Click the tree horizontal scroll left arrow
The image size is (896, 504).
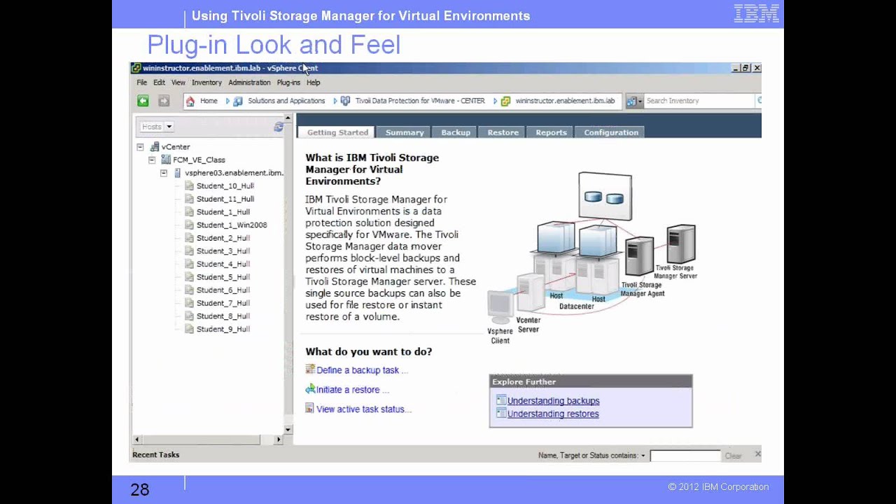tap(136, 440)
